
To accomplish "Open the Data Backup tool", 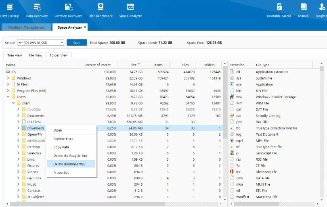I will (10, 10).
